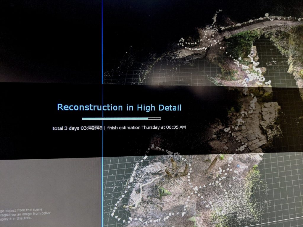Click the Reconstruction in High Detail title

[119, 107]
